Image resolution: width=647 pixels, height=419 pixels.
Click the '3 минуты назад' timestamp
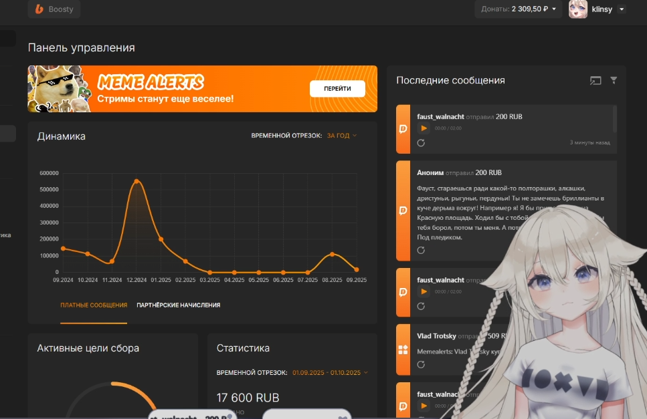(589, 142)
